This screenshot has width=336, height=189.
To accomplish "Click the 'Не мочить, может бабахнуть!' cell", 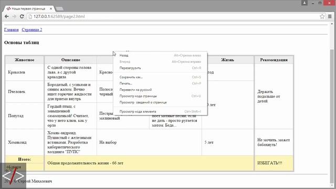I will point(274,142).
